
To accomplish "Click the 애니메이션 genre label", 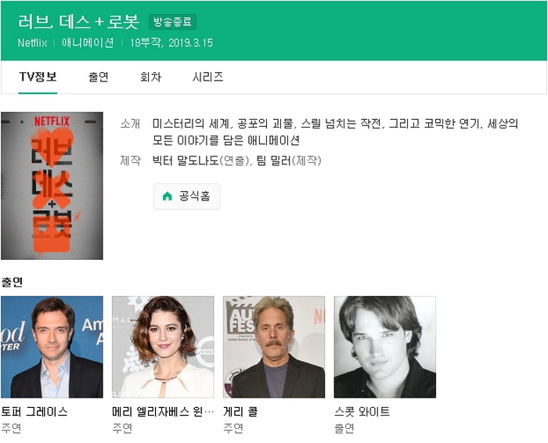I will coord(88,42).
